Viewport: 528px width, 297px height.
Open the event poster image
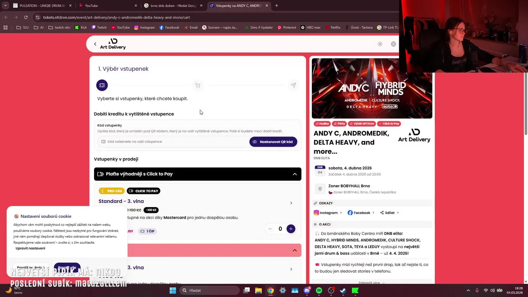pos(372,88)
